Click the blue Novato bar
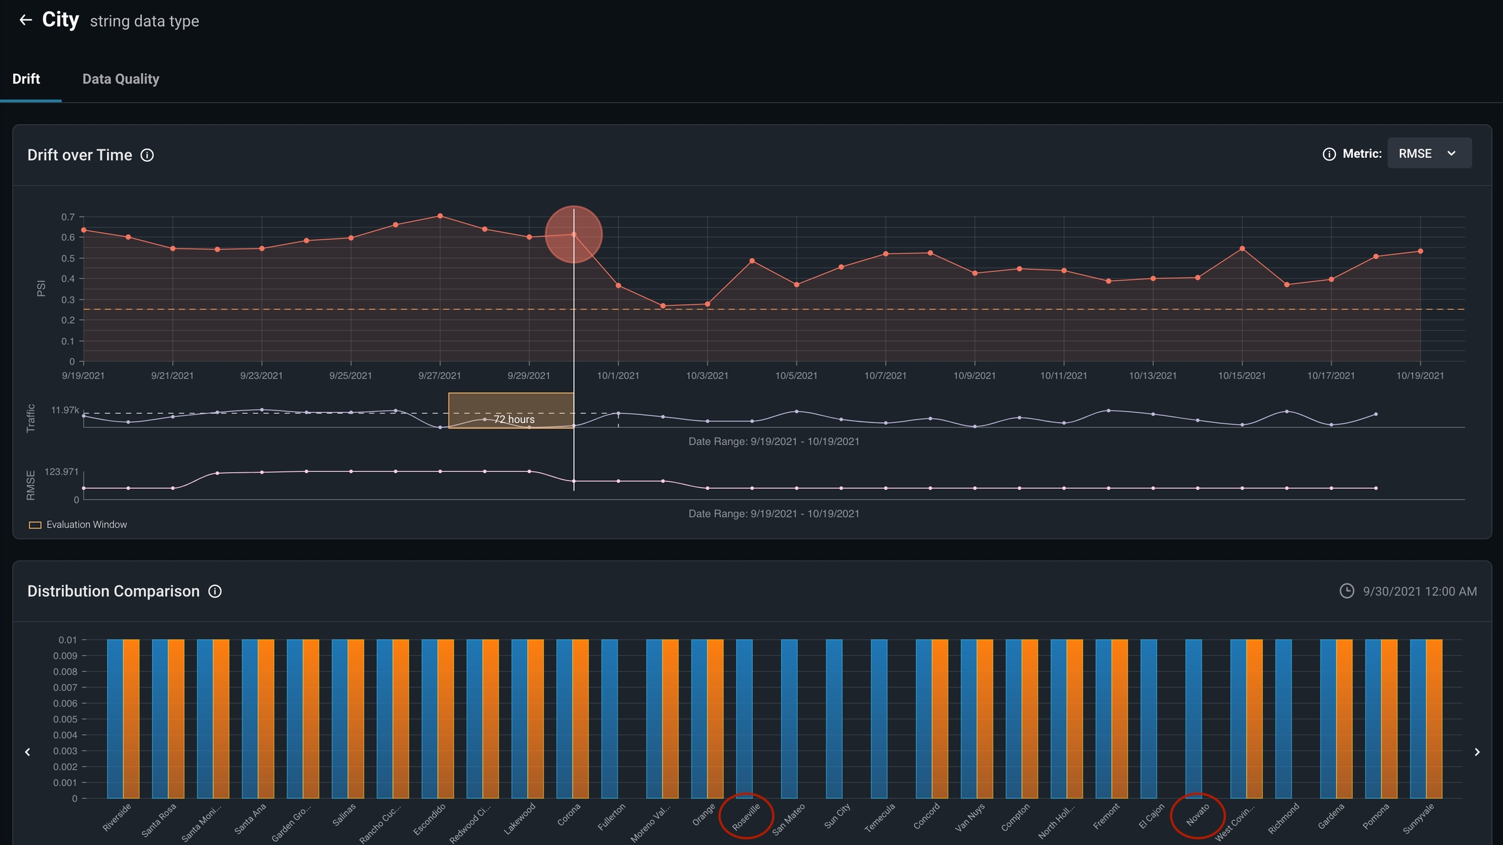This screenshot has height=845, width=1503. point(1193,718)
